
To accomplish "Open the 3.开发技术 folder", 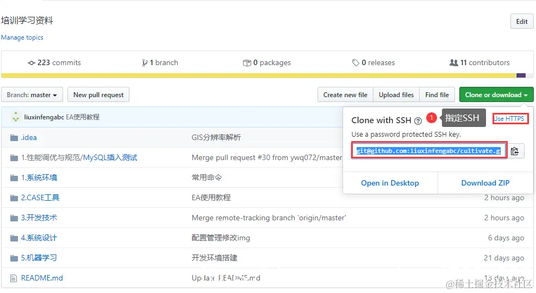I will 39,218.
